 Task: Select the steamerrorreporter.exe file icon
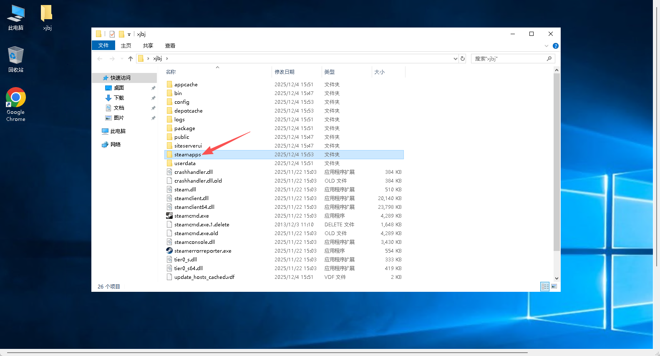click(x=169, y=251)
